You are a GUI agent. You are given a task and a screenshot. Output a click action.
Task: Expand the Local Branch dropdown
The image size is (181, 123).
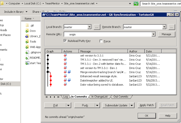tap(89, 27)
